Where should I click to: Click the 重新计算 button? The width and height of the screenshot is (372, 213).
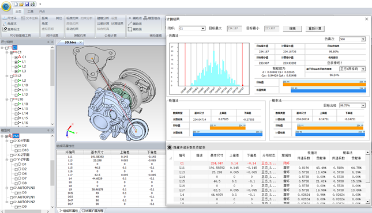[x=315, y=28]
